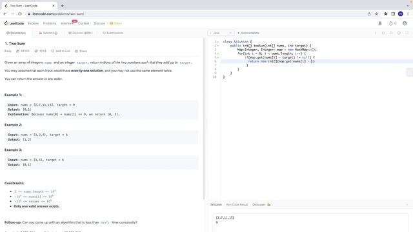Open the Chrome profile avatar
This screenshot has width=413, height=232.
click(400, 14)
